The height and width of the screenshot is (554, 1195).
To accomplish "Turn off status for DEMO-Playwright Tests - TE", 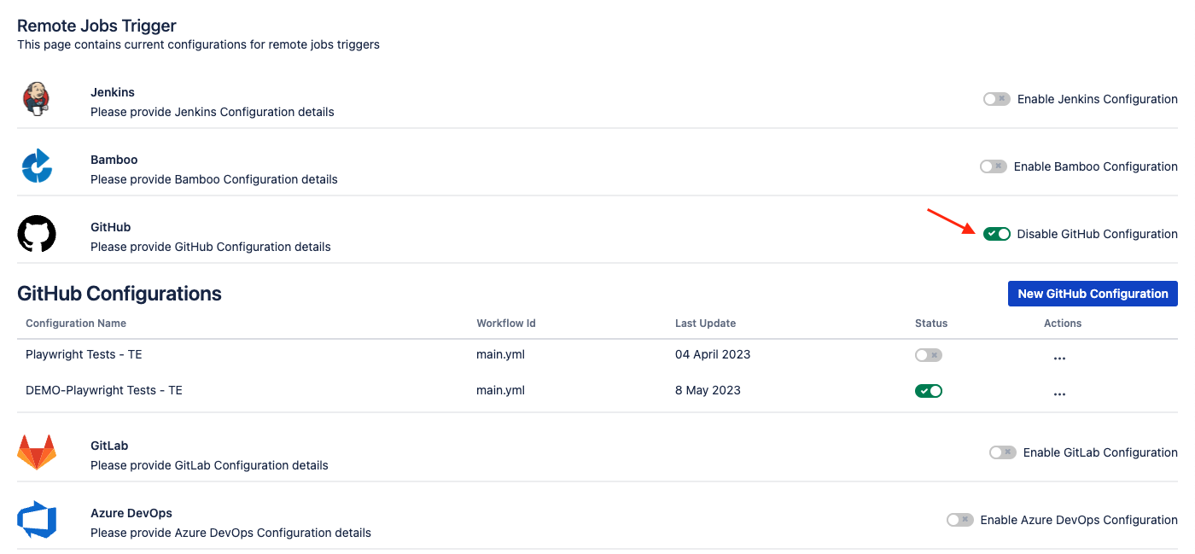I will pyautogui.click(x=929, y=391).
